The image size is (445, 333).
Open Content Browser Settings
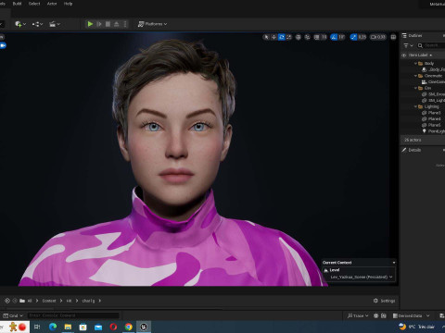tap(384, 301)
